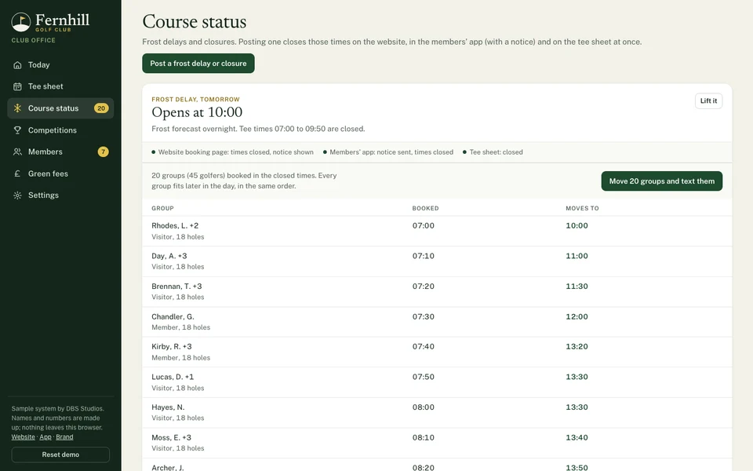The height and width of the screenshot is (471, 753).
Task: Click the Members people icon
Action: 17,152
